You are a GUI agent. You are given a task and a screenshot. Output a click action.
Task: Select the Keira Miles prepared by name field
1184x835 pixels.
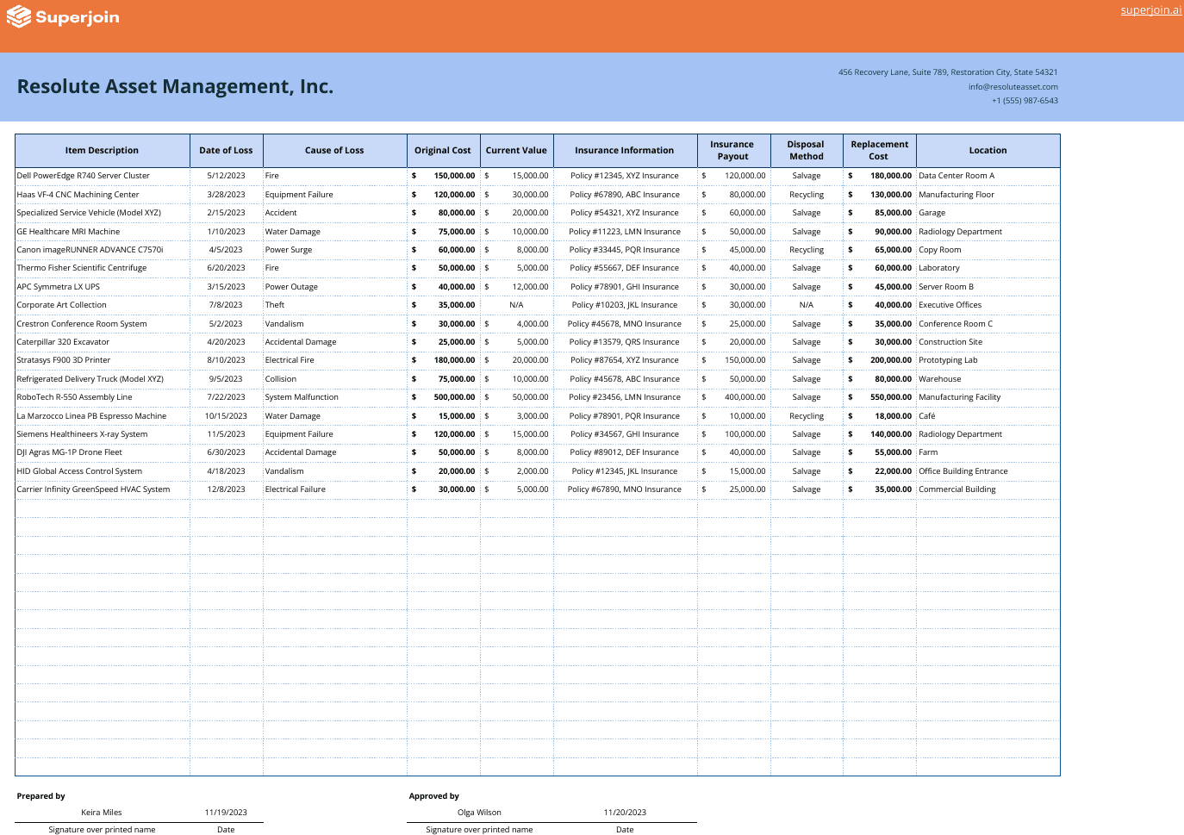pos(102,813)
